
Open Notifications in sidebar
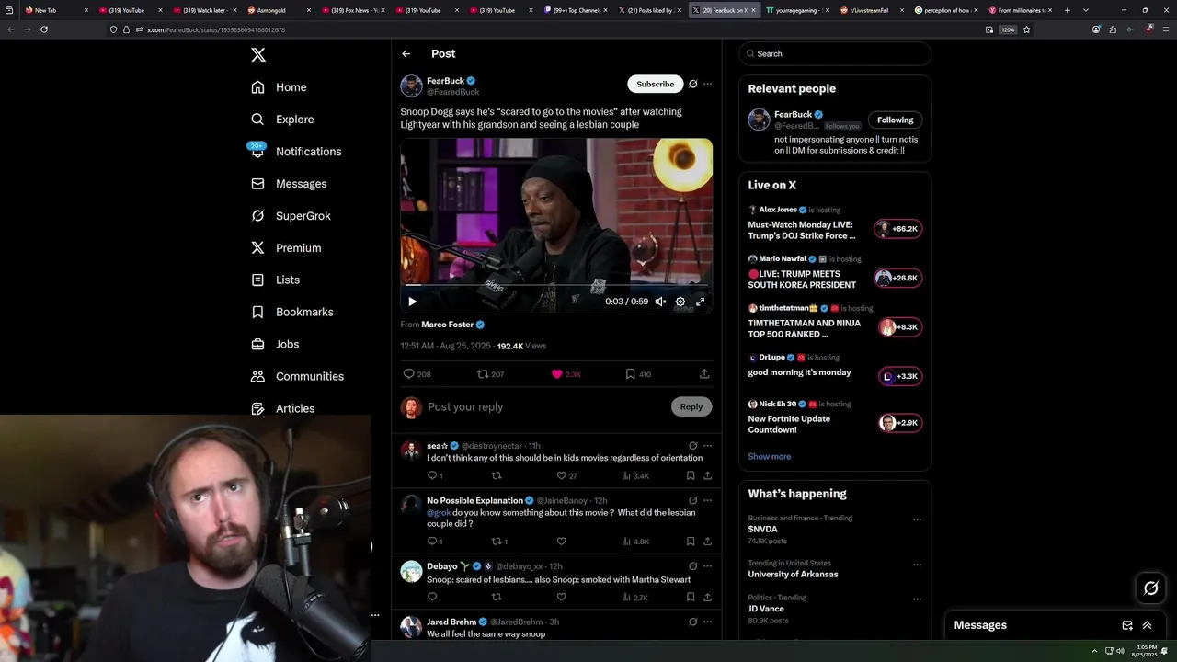point(295,152)
